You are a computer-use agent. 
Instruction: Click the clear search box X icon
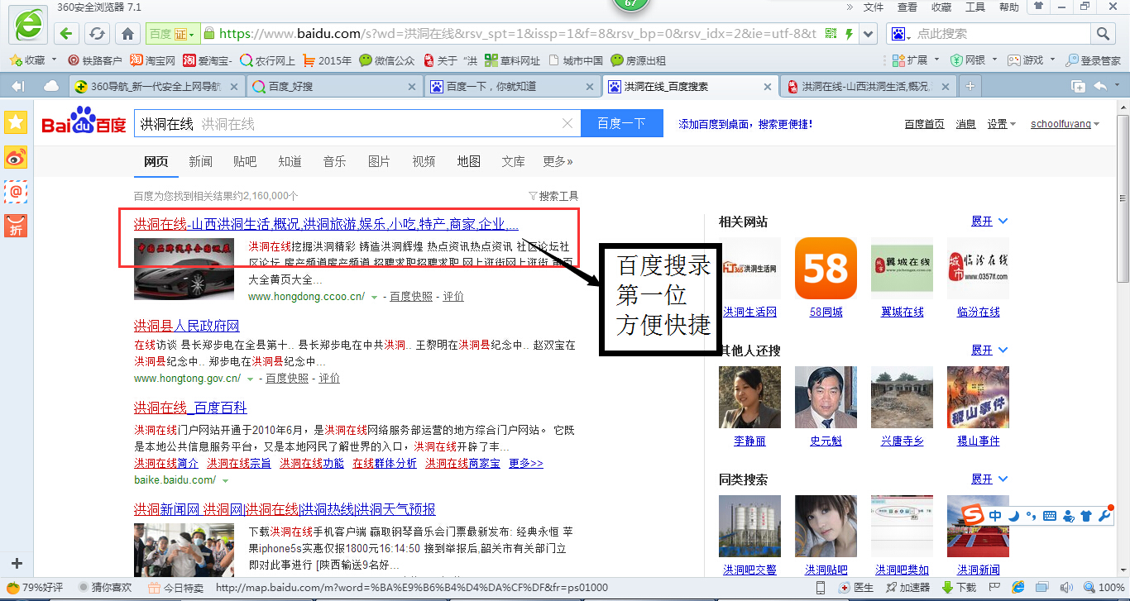[567, 123]
